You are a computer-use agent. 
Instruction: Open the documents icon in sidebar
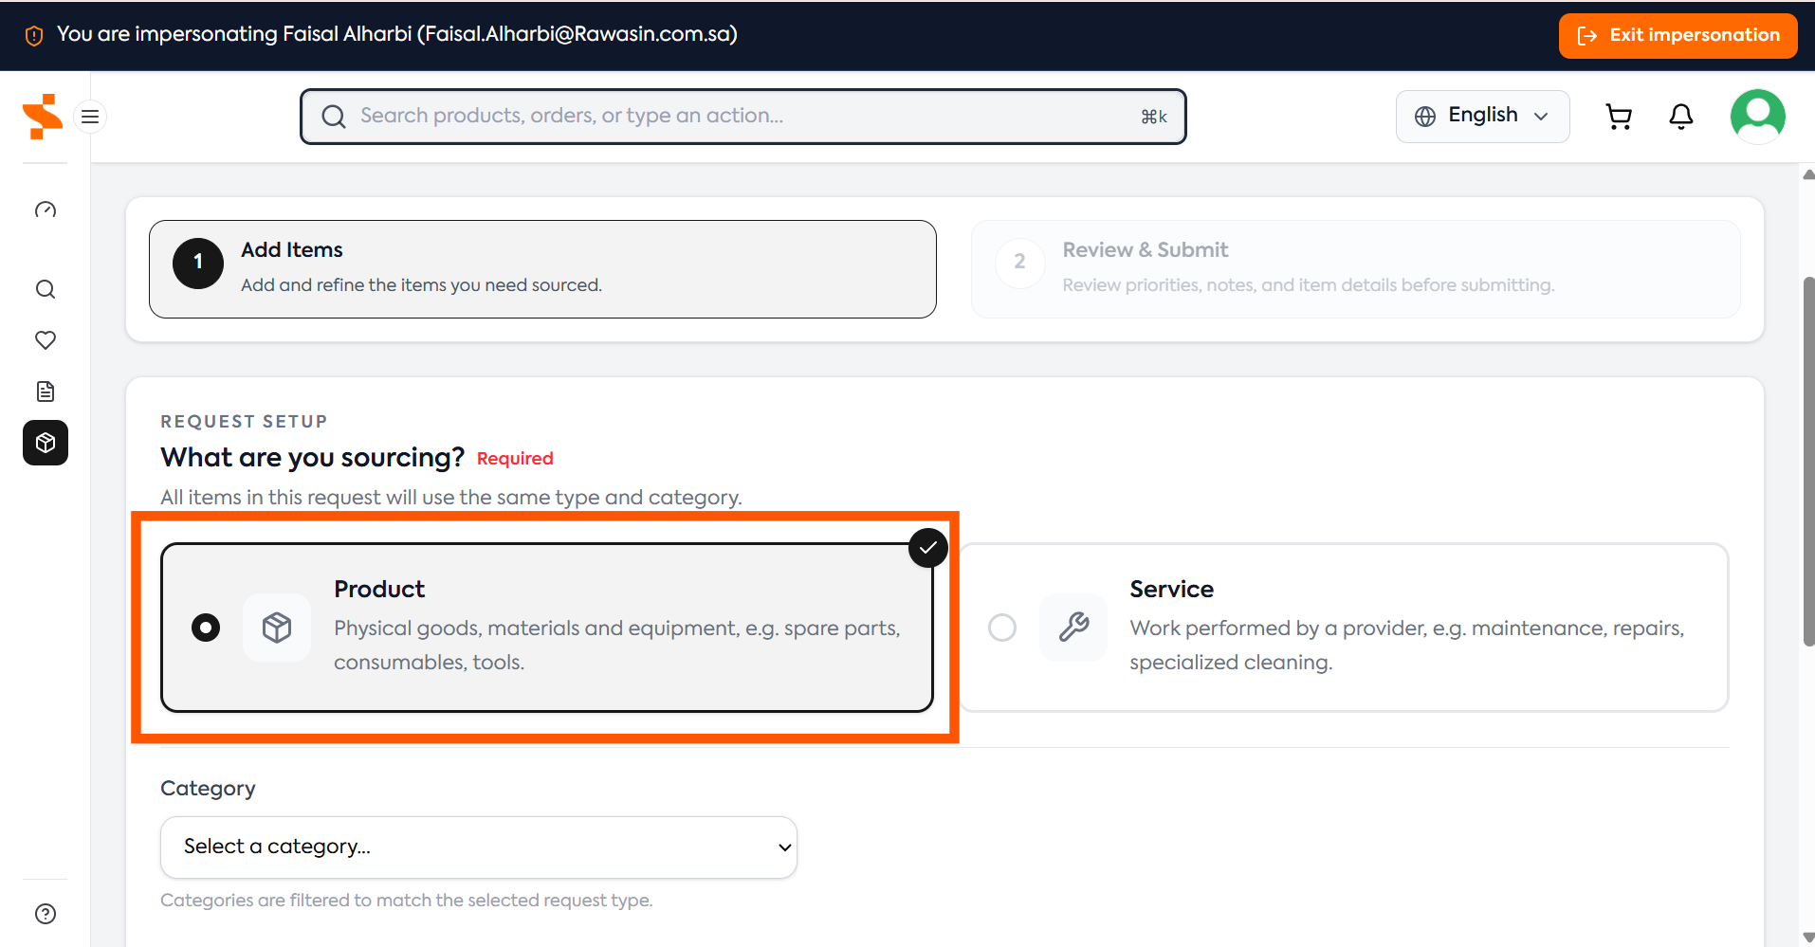point(46,392)
